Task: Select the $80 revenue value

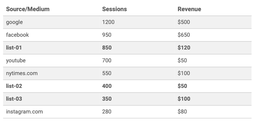Action: coord(182,112)
